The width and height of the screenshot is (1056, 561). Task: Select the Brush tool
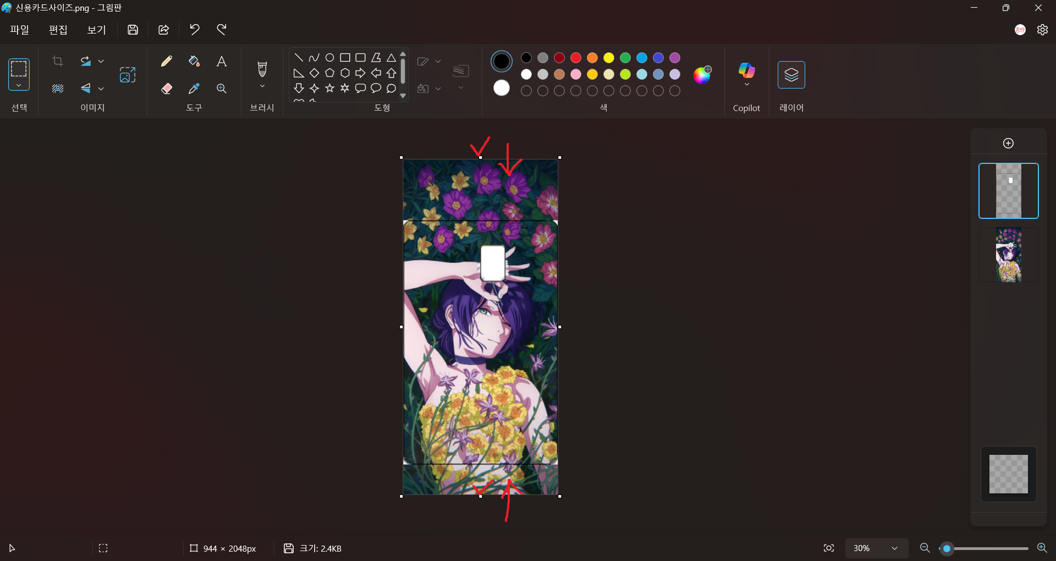click(x=262, y=69)
